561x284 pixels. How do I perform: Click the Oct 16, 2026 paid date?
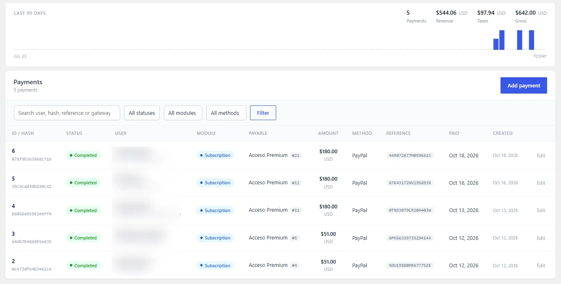pyautogui.click(x=464, y=183)
